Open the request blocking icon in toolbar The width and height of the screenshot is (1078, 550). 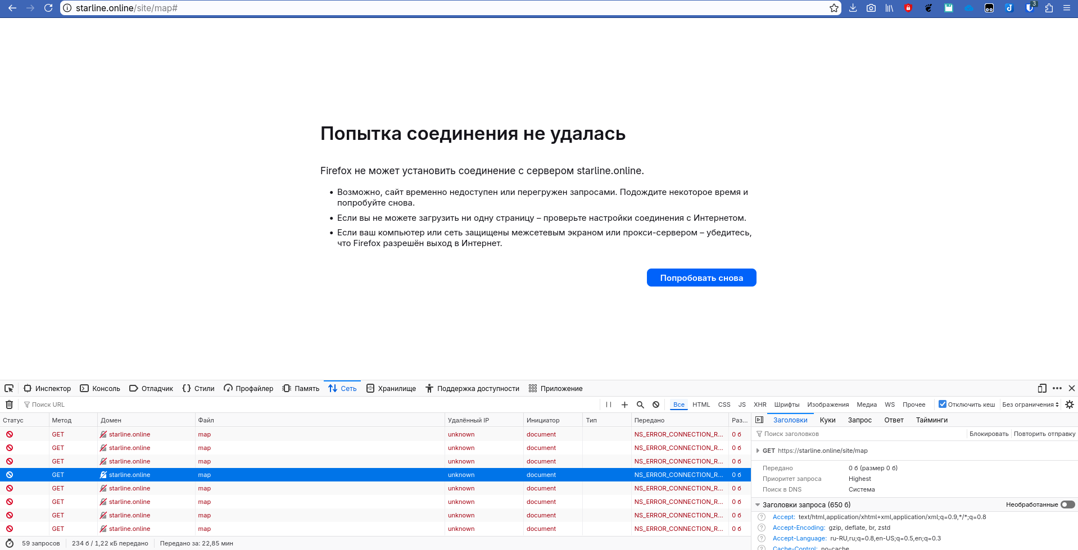coord(656,404)
